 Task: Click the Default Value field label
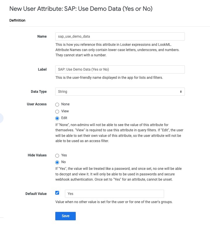pos(36,194)
